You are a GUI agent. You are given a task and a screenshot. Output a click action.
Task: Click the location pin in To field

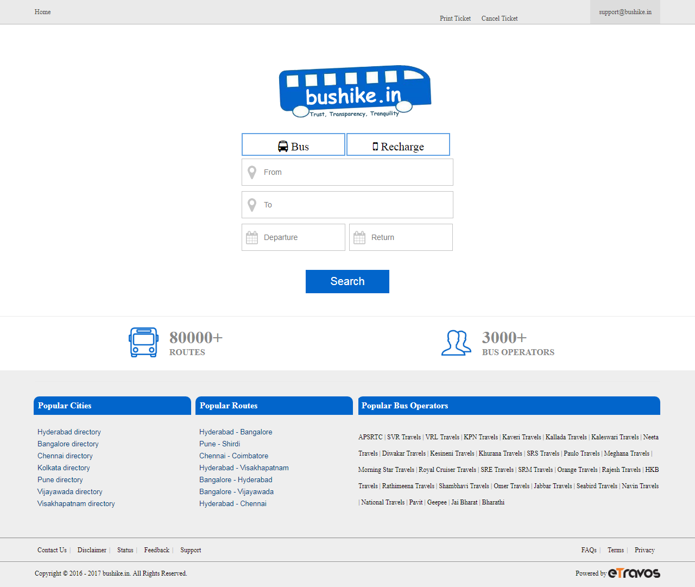(252, 205)
